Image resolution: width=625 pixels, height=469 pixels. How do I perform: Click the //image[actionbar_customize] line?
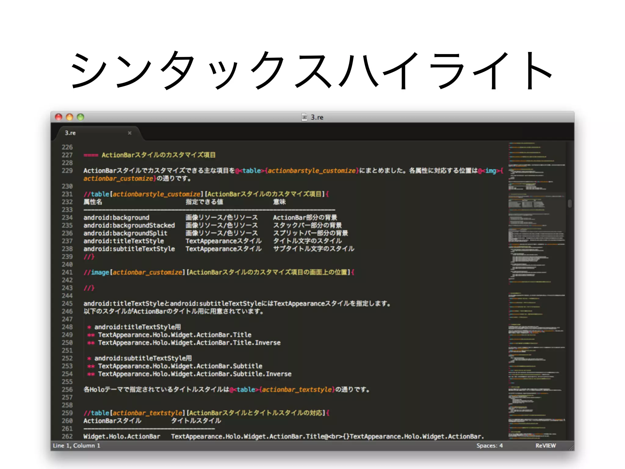[219, 272]
